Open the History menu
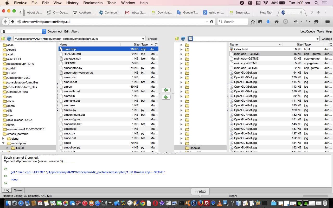 click(72, 3)
